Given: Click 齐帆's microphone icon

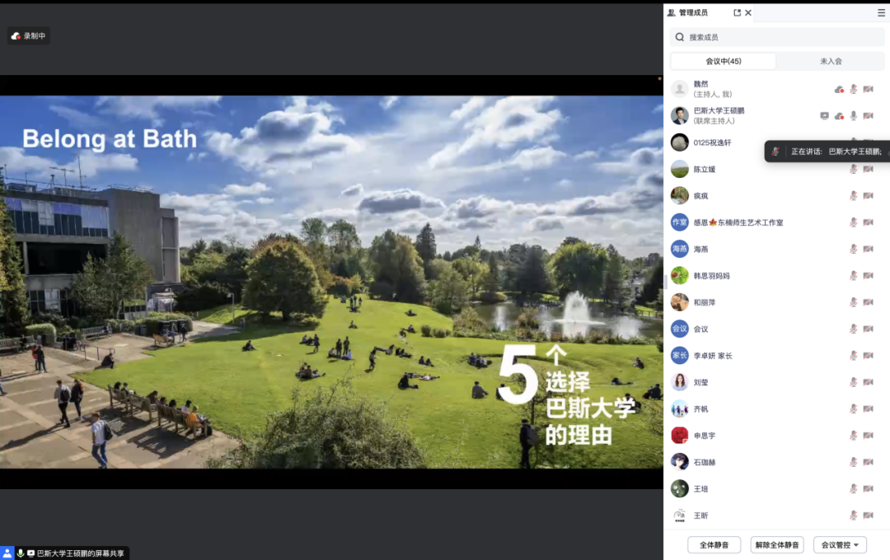Looking at the screenshot, I should (853, 409).
